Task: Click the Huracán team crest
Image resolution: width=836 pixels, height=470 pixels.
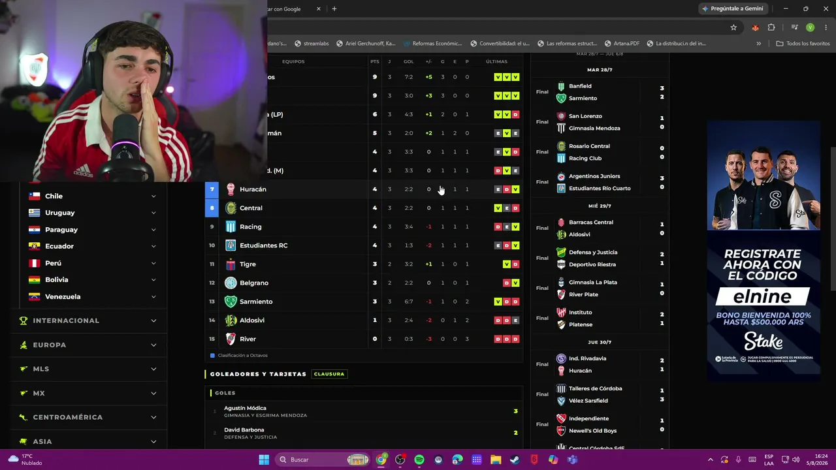Action: coord(231,189)
